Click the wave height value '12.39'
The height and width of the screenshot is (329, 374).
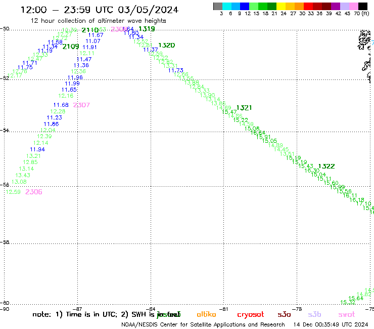coord(44,137)
